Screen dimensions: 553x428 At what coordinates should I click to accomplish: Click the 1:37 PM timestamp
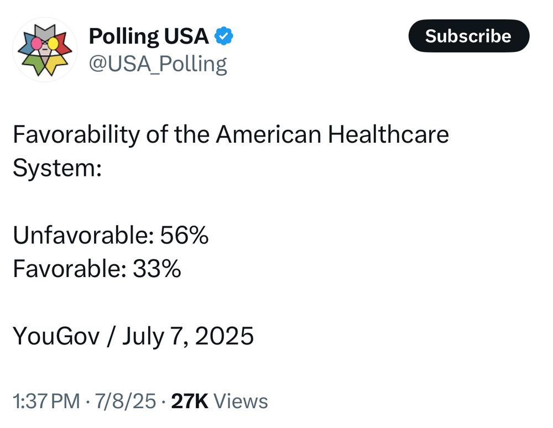click(46, 401)
